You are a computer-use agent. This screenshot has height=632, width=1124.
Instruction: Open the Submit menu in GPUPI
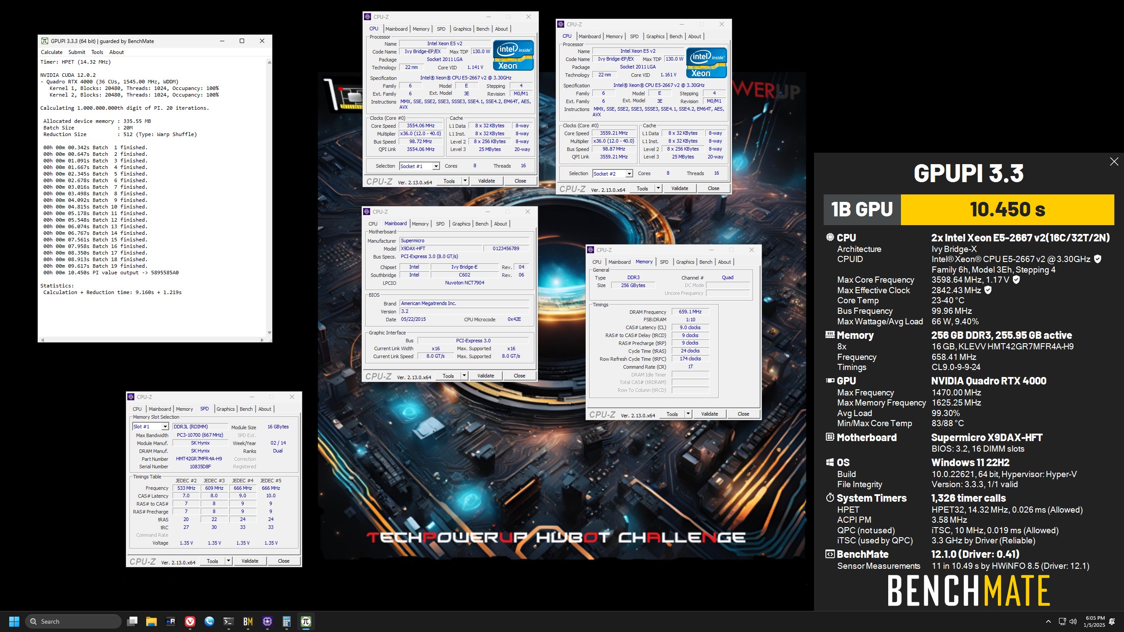(77, 52)
